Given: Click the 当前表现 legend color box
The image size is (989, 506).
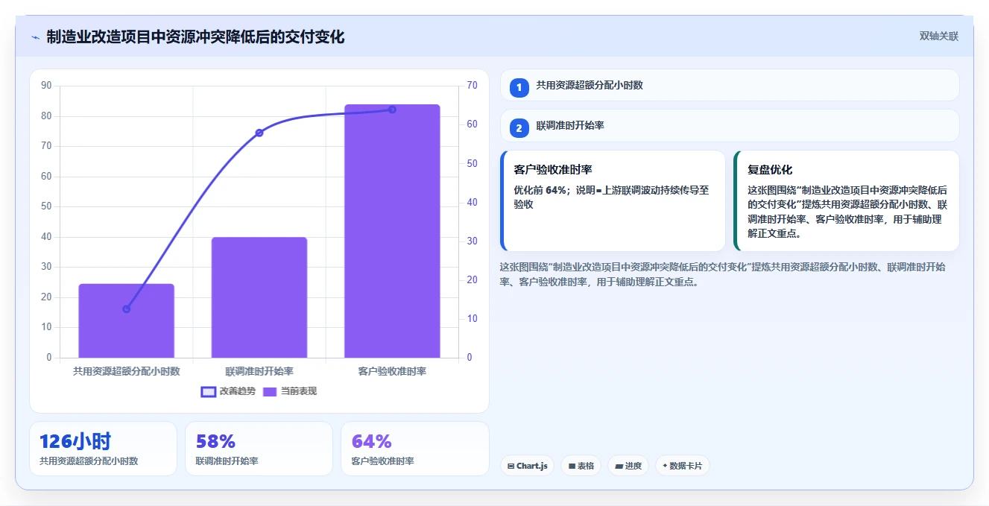Looking at the screenshot, I should 270,392.
